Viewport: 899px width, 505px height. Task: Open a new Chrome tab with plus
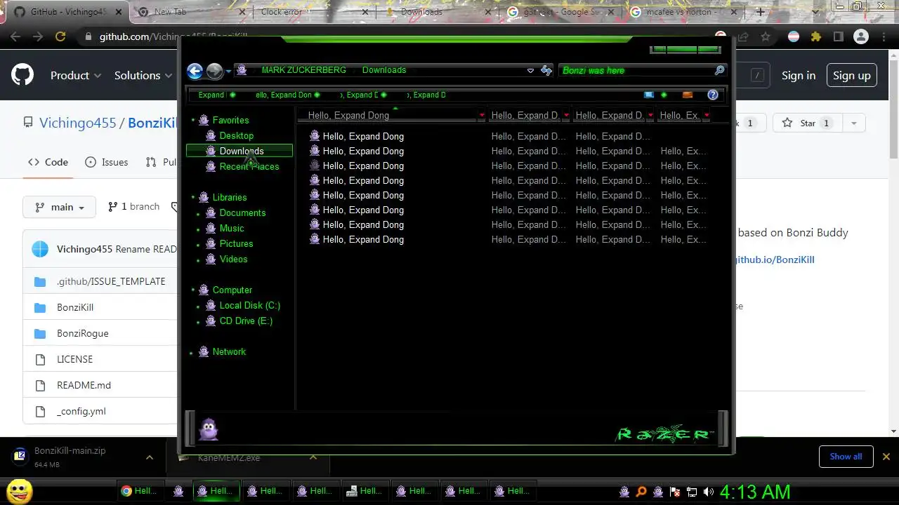click(760, 12)
